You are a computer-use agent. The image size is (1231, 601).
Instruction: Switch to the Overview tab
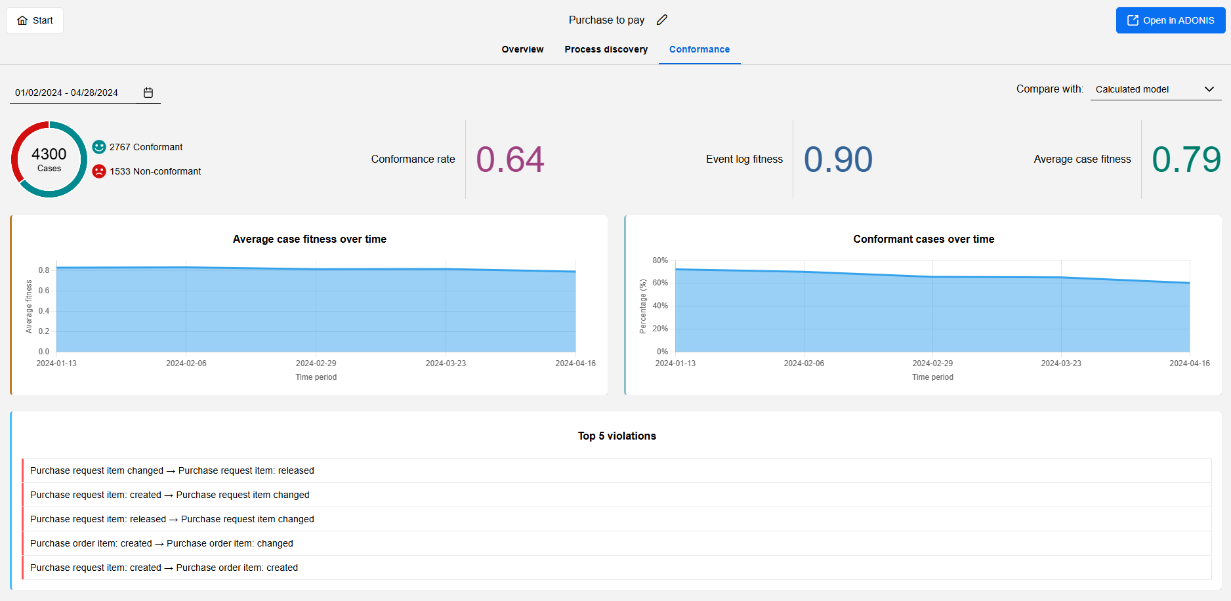tap(522, 49)
